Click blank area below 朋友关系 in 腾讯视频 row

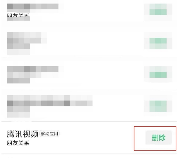59,149
